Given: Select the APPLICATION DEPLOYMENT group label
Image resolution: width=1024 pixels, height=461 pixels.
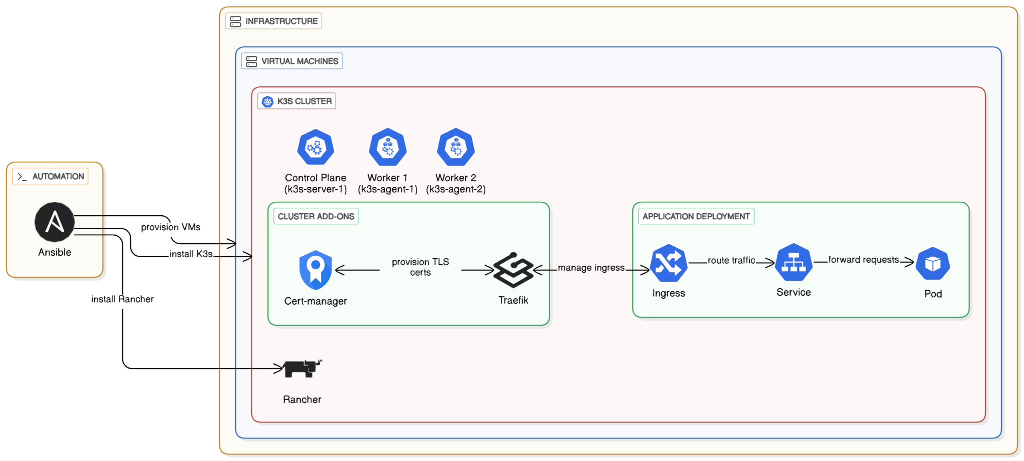Looking at the screenshot, I should click(695, 217).
